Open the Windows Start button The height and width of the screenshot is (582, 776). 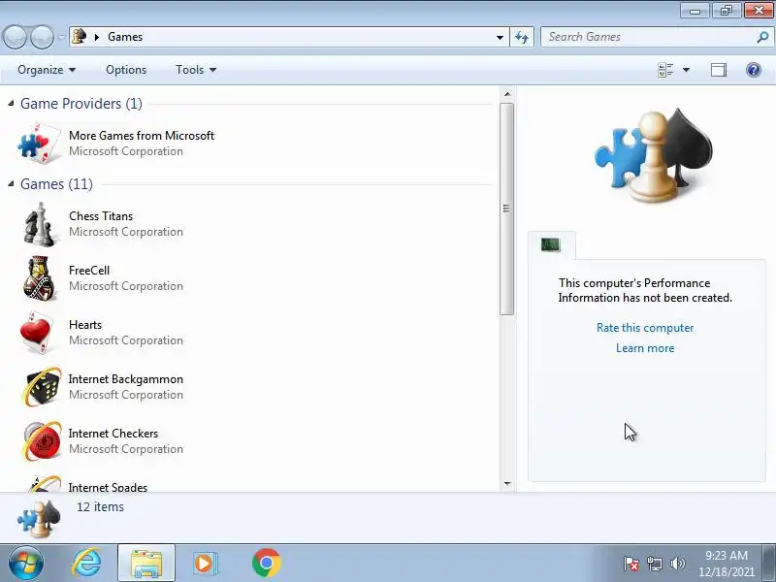pos(26,563)
